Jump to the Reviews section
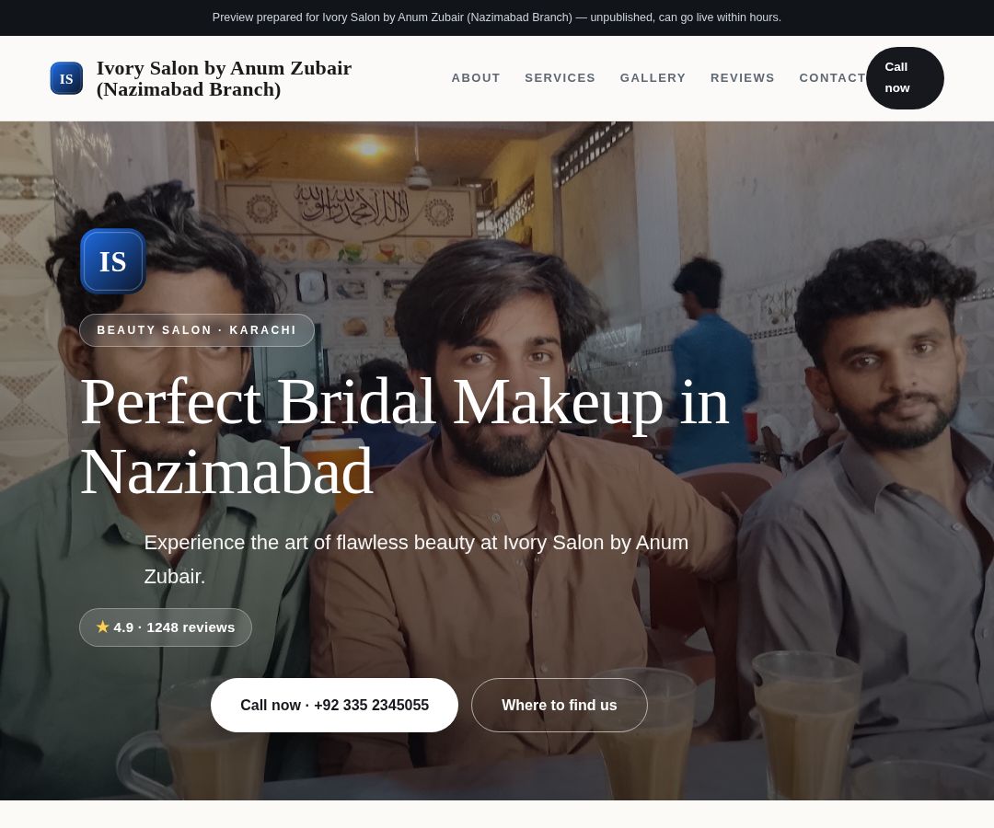 tap(743, 78)
